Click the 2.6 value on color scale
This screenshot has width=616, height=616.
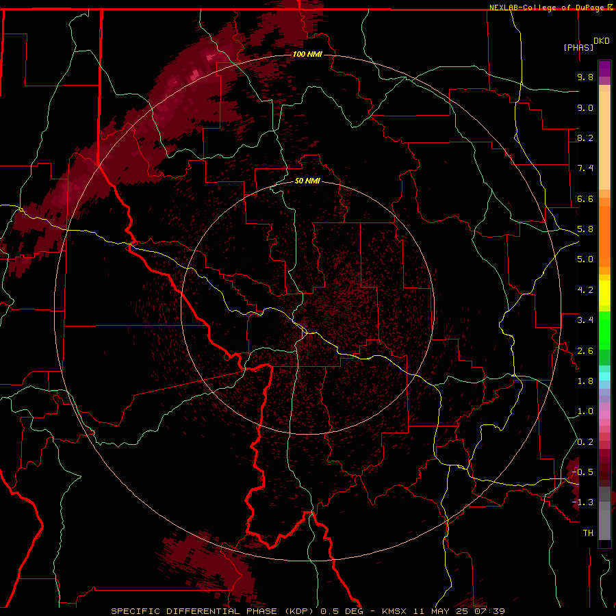click(585, 351)
